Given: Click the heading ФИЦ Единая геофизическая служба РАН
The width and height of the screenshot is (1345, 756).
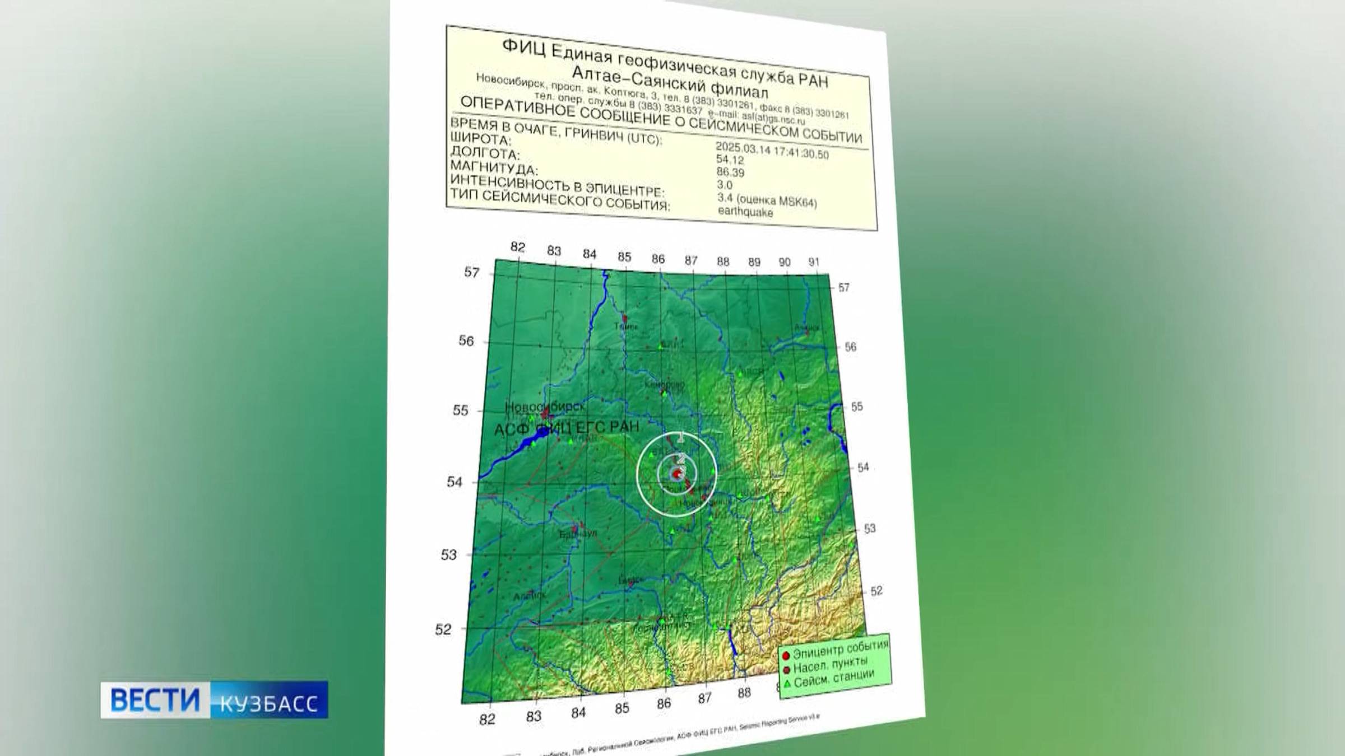Looking at the screenshot, I should tap(665, 62).
